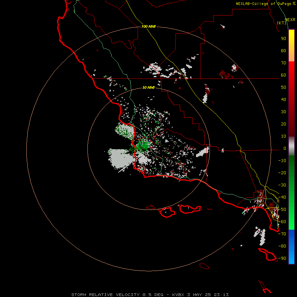Click the -70 value on the velocity scale
The width and height of the screenshot is (297, 297).
pos(282,234)
